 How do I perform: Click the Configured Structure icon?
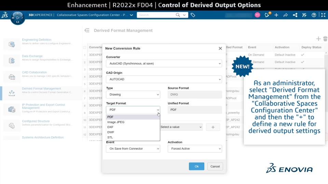[x=12, y=125]
